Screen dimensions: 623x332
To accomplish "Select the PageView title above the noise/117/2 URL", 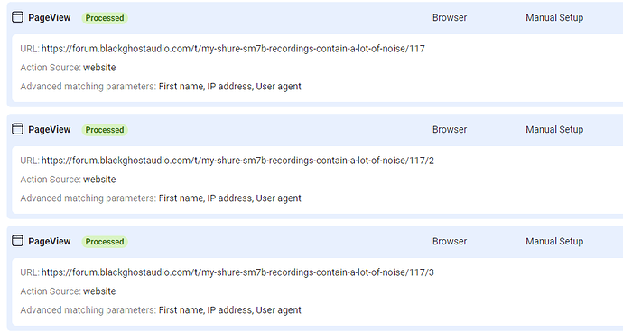I will (50, 130).
